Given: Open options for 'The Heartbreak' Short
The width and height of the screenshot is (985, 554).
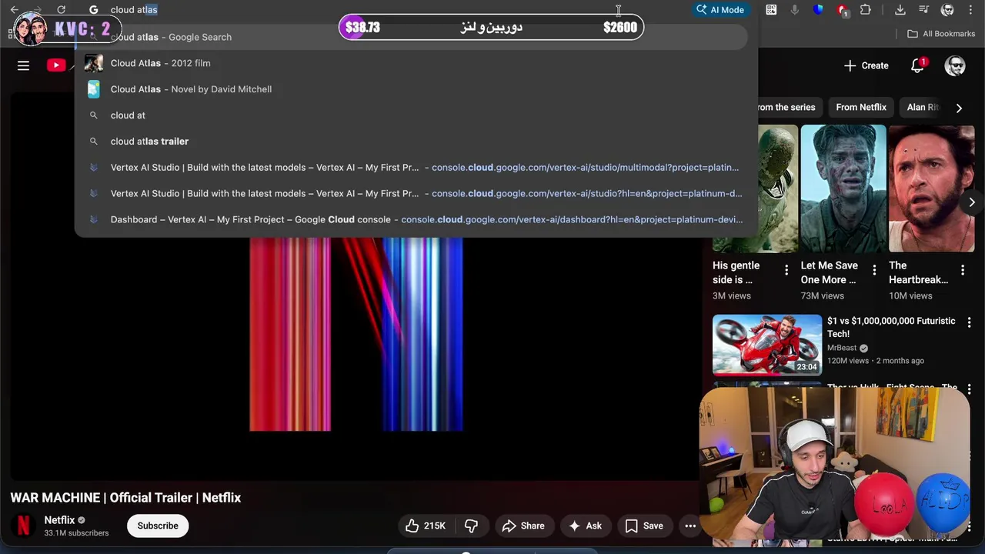Looking at the screenshot, I should click(x=963, y=270).
